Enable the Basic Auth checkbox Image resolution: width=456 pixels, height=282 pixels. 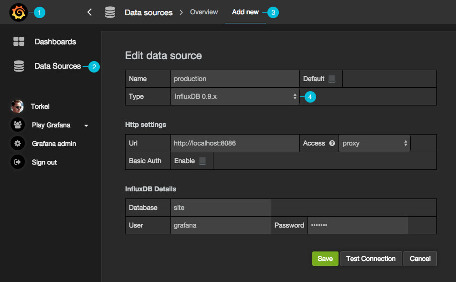pyautogui.click(x=202, y=161)
